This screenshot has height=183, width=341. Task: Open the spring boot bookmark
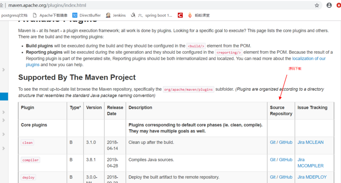[x=151, y=15]
